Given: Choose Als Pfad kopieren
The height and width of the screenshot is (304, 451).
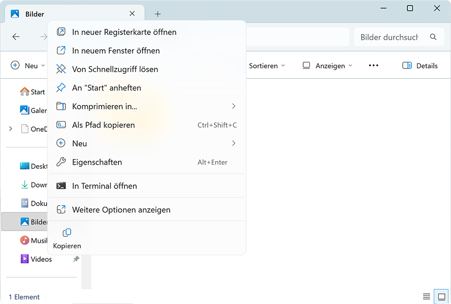Looking at the screenshot, I should [x=103, y=125].
